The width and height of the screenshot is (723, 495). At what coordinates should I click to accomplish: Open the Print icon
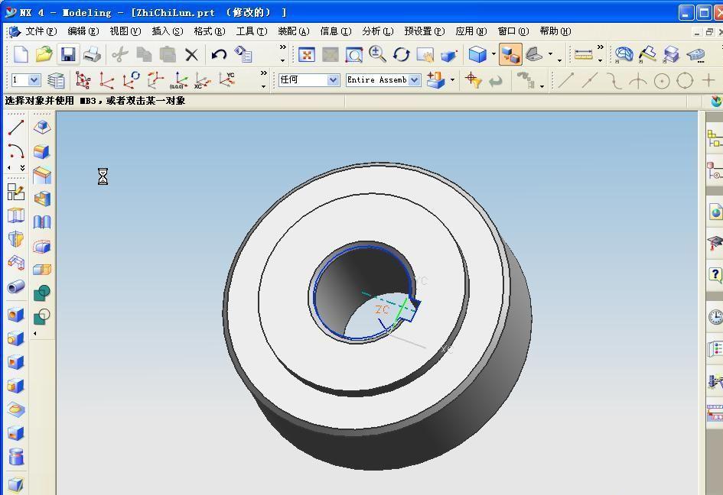(92, 54)
